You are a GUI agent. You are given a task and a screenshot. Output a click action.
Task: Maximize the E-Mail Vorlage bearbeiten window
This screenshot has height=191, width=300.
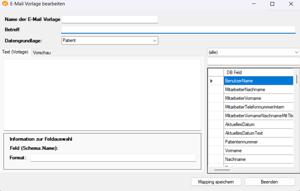point(272,4)
